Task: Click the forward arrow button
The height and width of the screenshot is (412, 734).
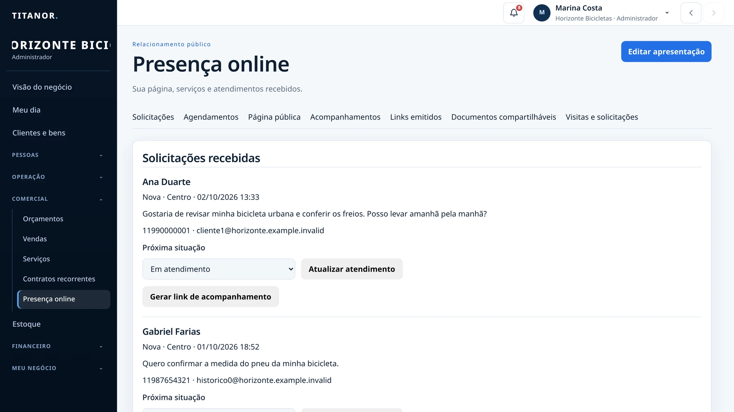Action: [714, 13]
